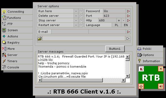Click the 'RTB 666 v.1.6; Firewall Guarded Port' line

[81, 56]
